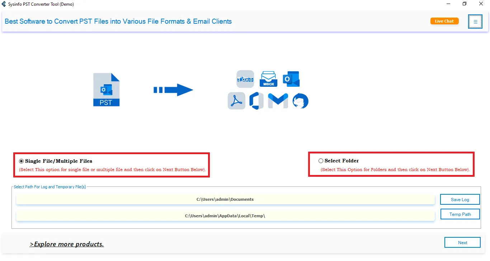Screen dimensions: 490x261
Task: Click the Save Log button
Action: pos(460,199)
